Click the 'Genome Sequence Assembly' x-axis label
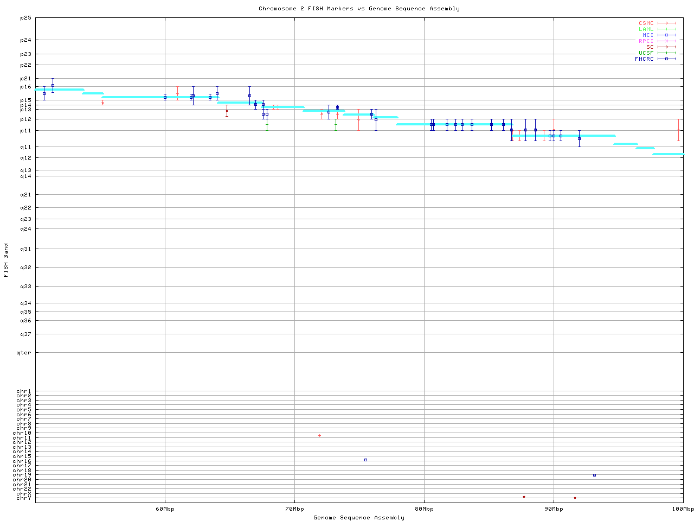The width and height of the screenshot is (694, 521). click(x=359, y=518)
